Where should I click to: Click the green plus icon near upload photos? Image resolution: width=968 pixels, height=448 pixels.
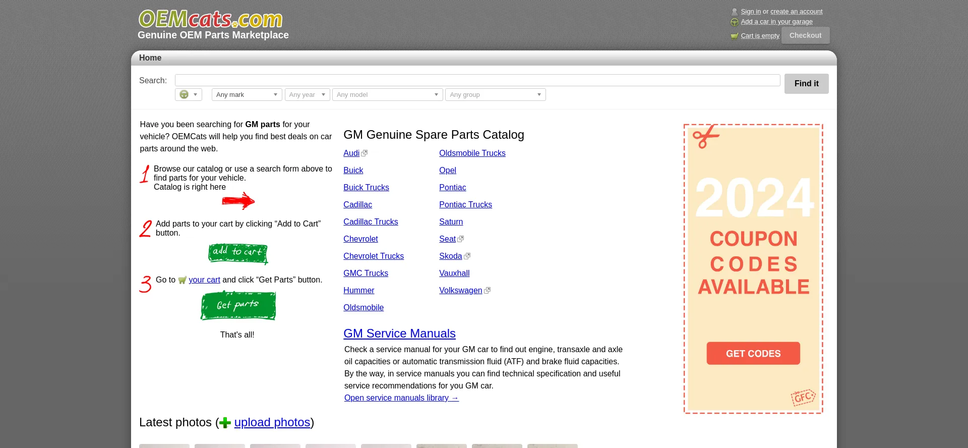(225, 423)
